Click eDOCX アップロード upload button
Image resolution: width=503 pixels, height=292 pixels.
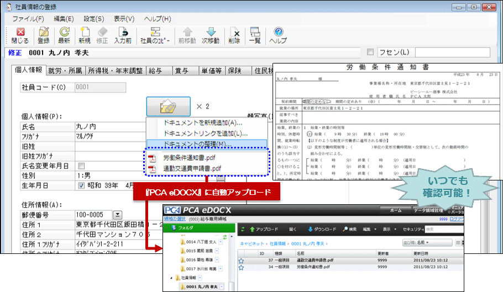pyautogui.click(x=264, y=229)
